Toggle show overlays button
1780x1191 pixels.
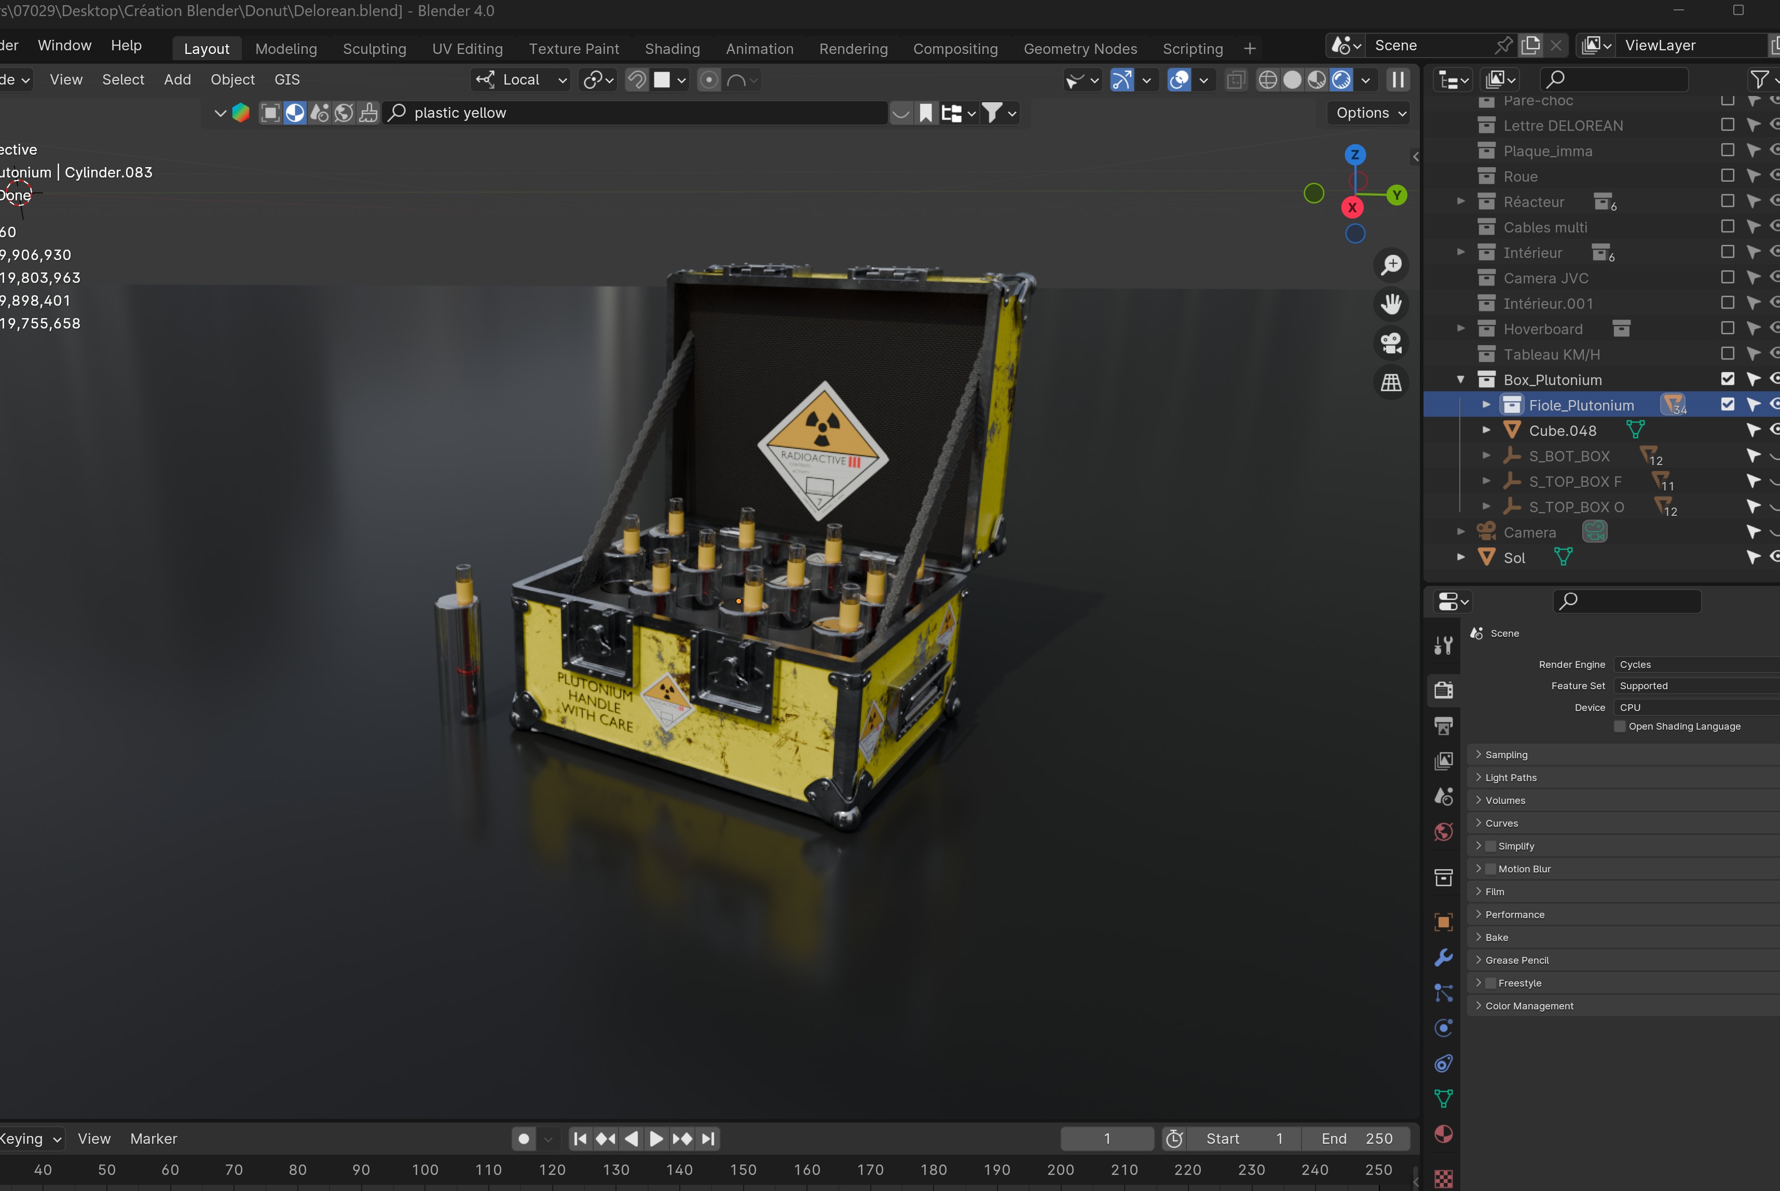(x=1179, y=80)
